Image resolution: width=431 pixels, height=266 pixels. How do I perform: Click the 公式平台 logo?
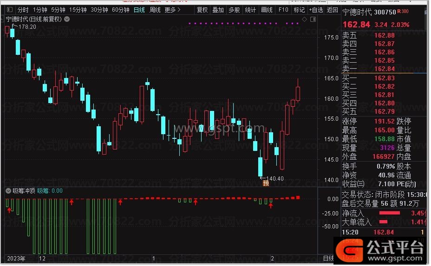pos(380,251)
